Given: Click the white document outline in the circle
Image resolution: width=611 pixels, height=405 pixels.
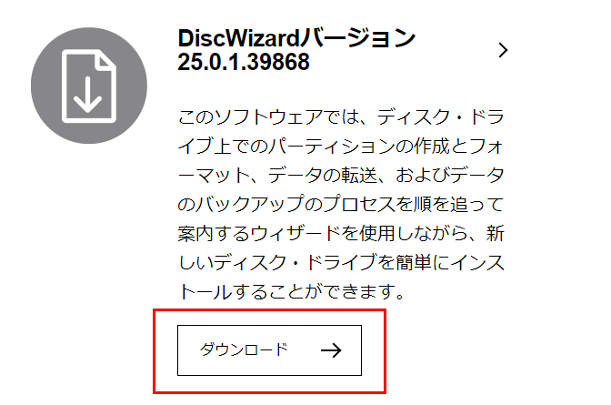Looking at the screenshot, I should pos(89,86).
